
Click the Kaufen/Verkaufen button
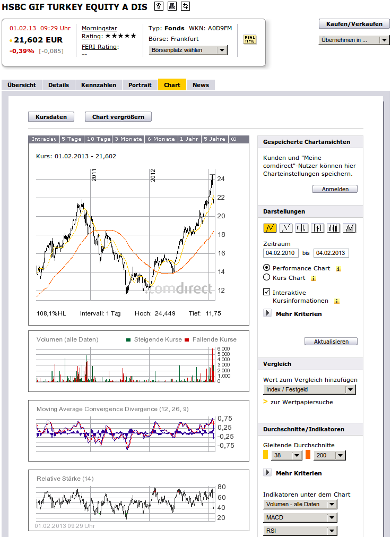coord(354,24)
